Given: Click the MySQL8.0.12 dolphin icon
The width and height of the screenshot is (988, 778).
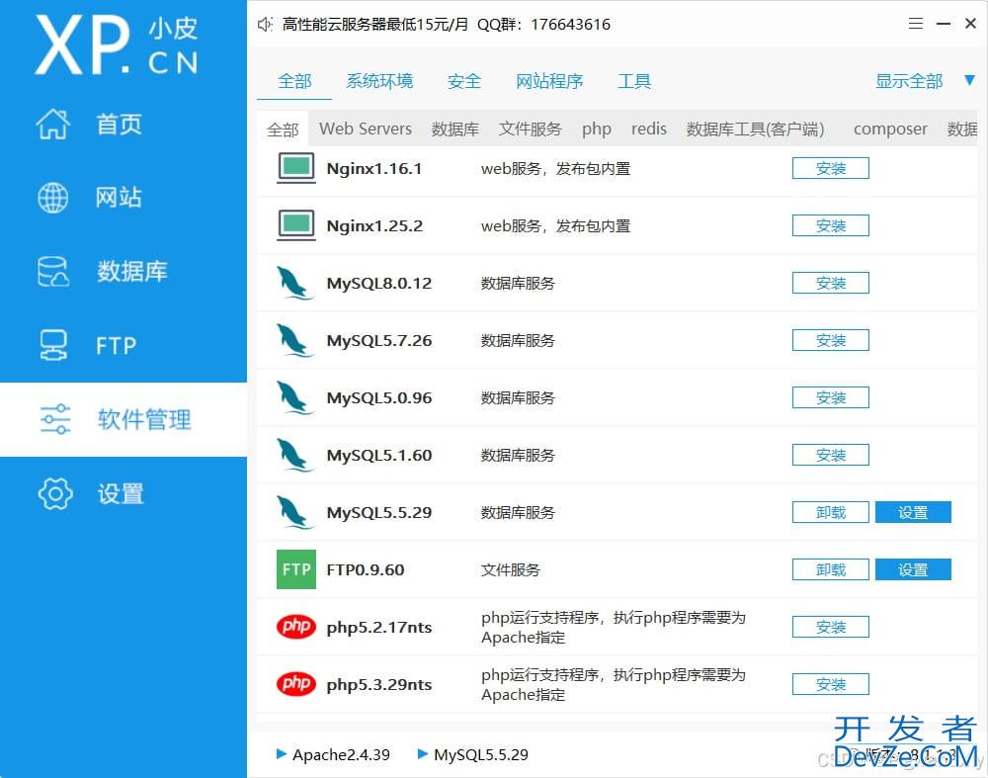Looking at the screenshot, I should 295,284.
